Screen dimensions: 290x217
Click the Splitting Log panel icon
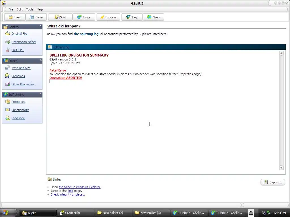tap(50, 47)
